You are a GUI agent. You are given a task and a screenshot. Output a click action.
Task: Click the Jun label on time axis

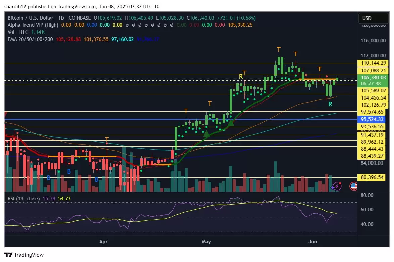[313, 242]
